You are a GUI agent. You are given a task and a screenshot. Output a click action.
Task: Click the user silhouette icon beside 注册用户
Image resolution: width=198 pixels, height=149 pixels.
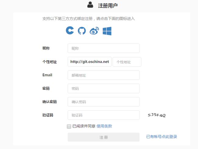pyautogui.click(x=90, y=5)
